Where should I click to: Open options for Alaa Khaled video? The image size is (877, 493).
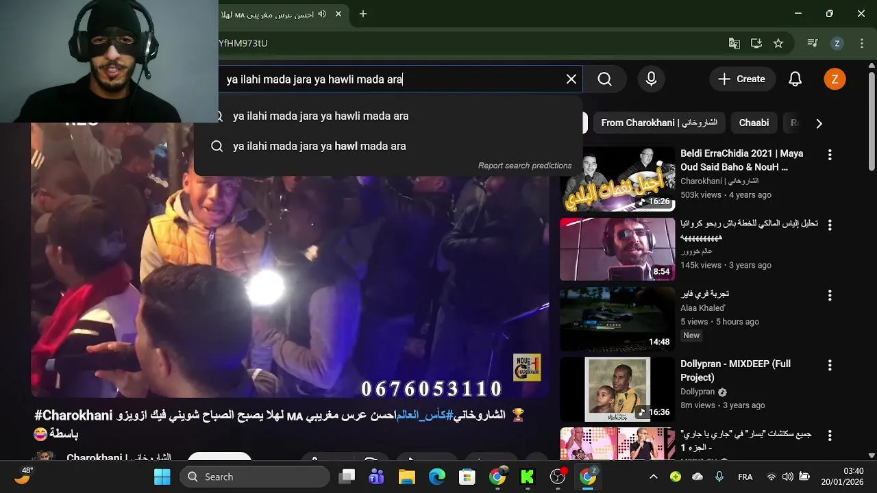click(830, 296)
